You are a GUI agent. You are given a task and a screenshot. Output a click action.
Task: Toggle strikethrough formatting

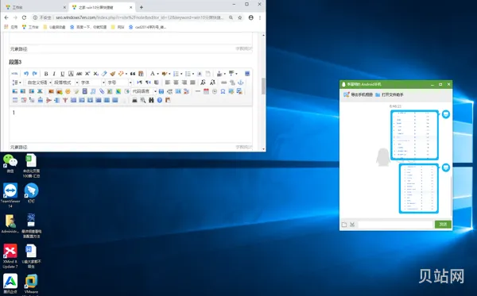79,74
